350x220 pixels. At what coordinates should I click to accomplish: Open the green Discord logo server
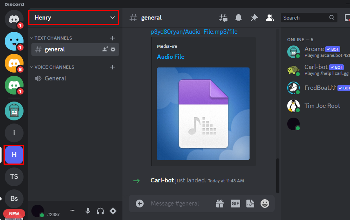pyautogui.click(x=14, y=85)
